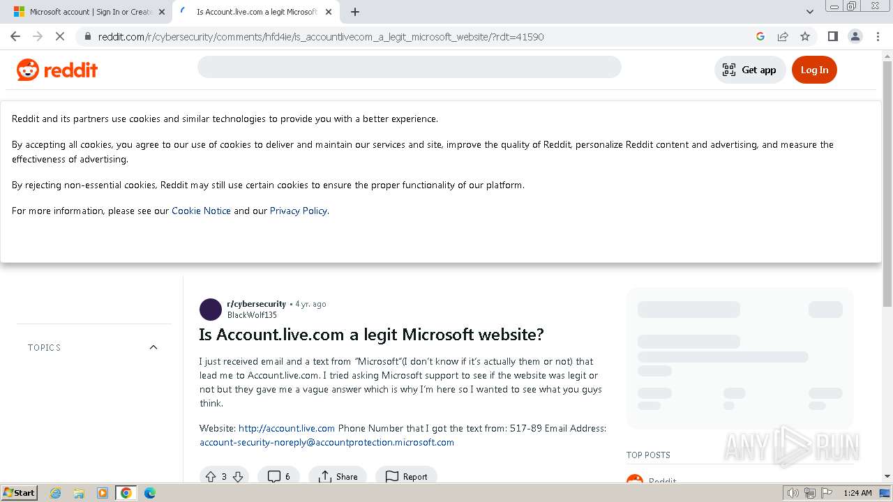
Task: Click the '4 yr. ago' post timestamp
Action: tap(310, 304)
